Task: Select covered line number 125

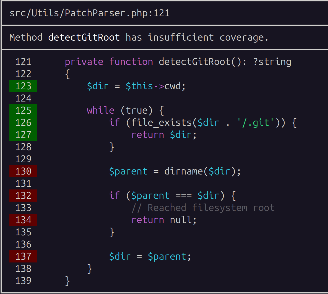Action: (23, 110)
